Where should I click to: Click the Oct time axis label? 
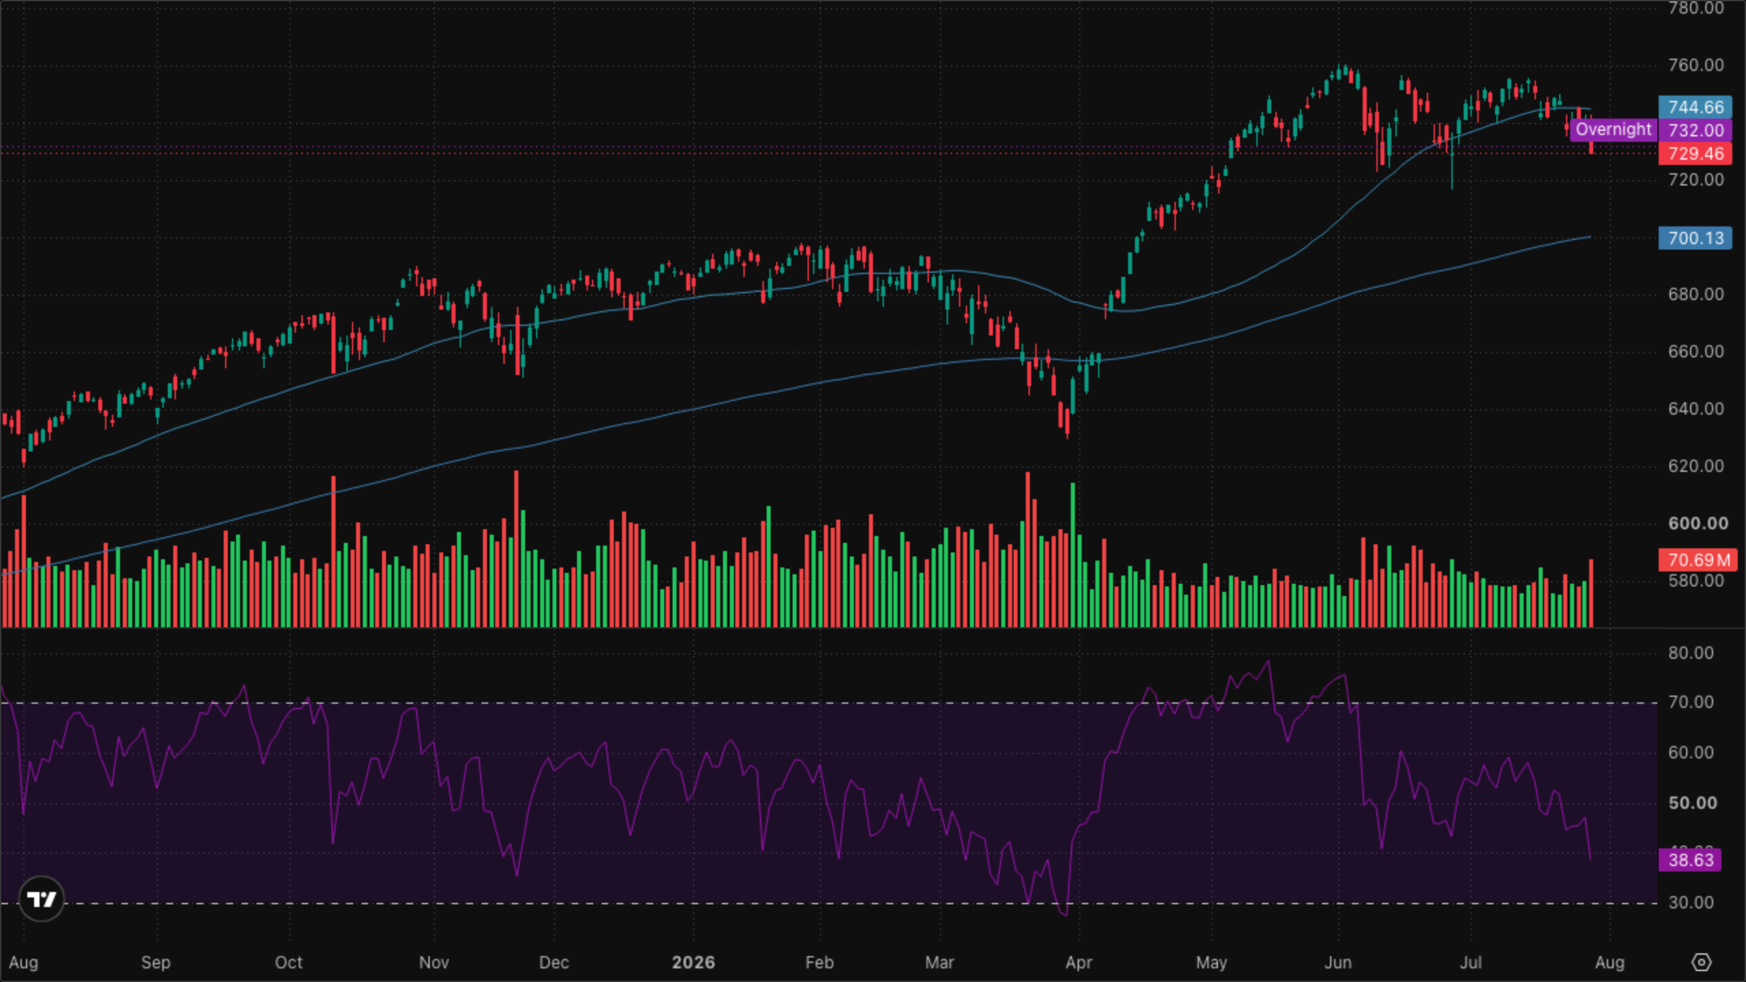[x=288, y=962]
